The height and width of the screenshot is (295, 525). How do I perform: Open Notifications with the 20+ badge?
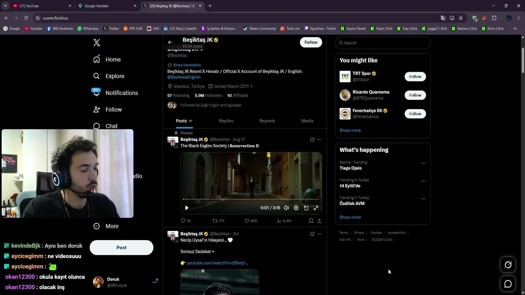(x=115, y=93)
